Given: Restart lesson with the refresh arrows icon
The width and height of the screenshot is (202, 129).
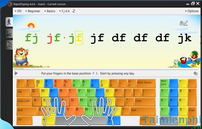Looking at the screenshot, I should click(x=74, y=11).
